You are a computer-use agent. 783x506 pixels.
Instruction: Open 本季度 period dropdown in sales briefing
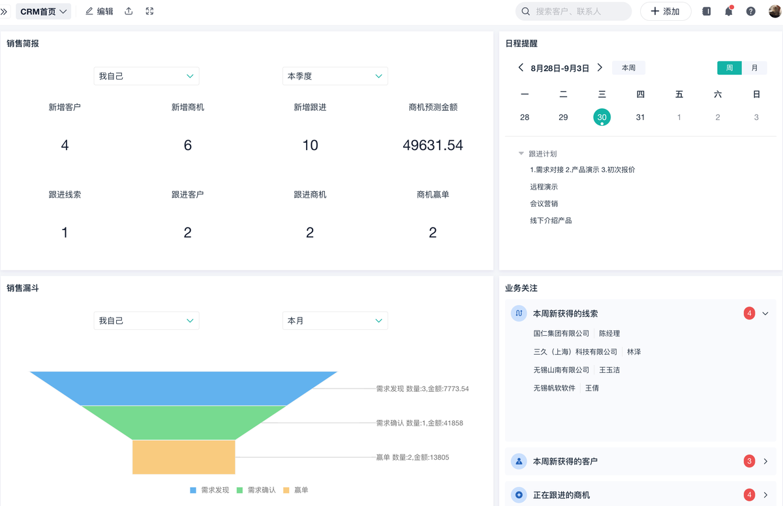[x=335, y=76]
